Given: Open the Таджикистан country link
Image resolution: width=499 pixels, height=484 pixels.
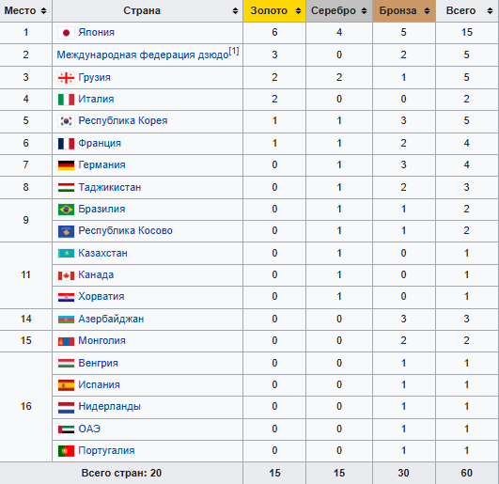Looking at the screenshot, I should tap(109, 187).
